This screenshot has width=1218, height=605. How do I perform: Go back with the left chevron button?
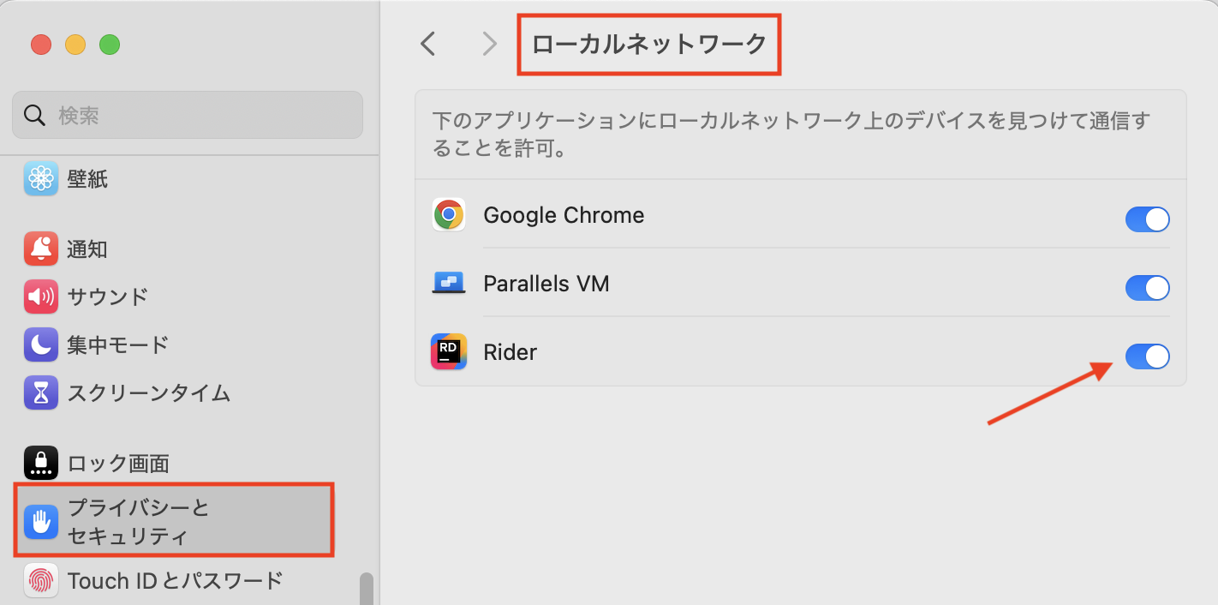(428, 44)
